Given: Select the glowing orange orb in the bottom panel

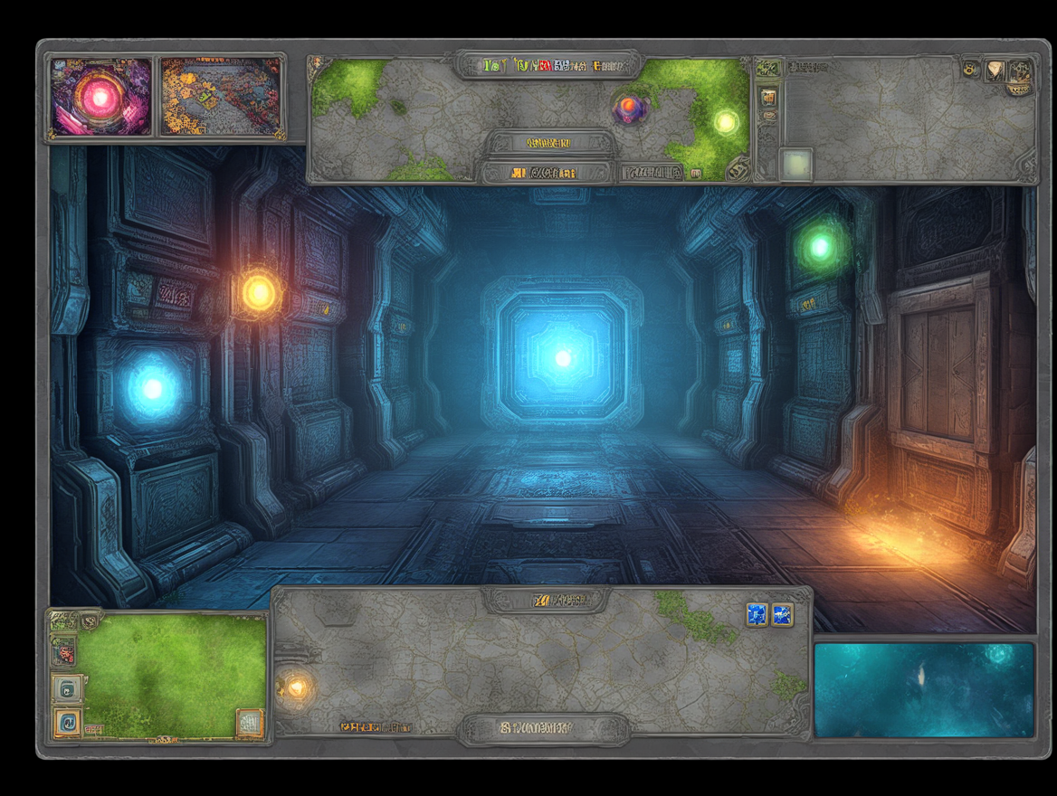Looking at the screenshot, I should click(x=297, y=688).
